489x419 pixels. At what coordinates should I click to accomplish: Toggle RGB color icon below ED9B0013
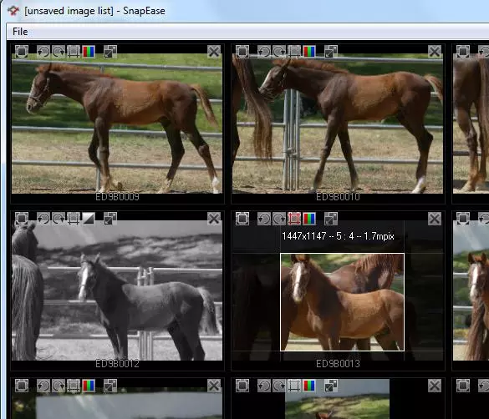tap(309, 386)
